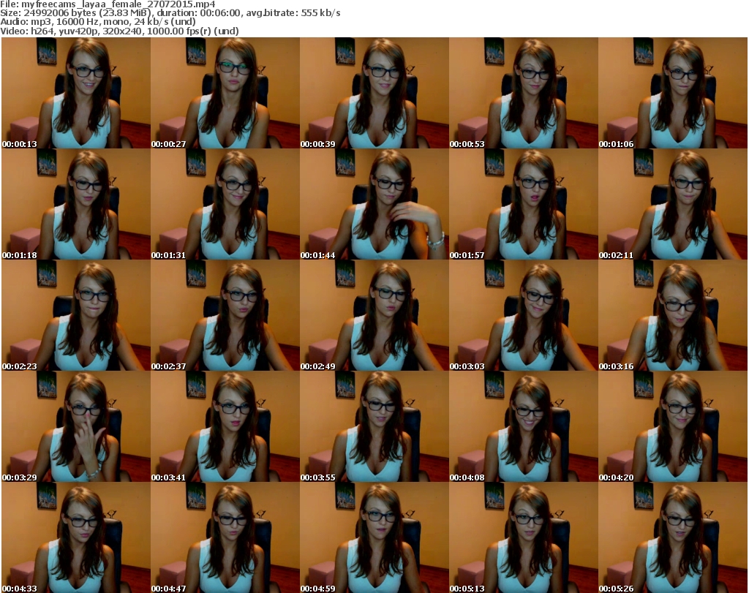749x593 pixels.
Task: Choose the thumbnail frame stamped 00:05:26
Action: click(x=673, y=537)
